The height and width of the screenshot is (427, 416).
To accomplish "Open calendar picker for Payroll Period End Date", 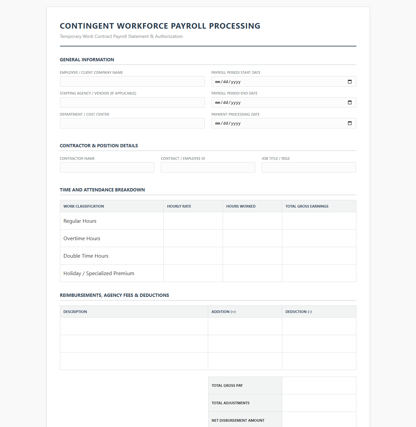I will [x=350, y=102].
